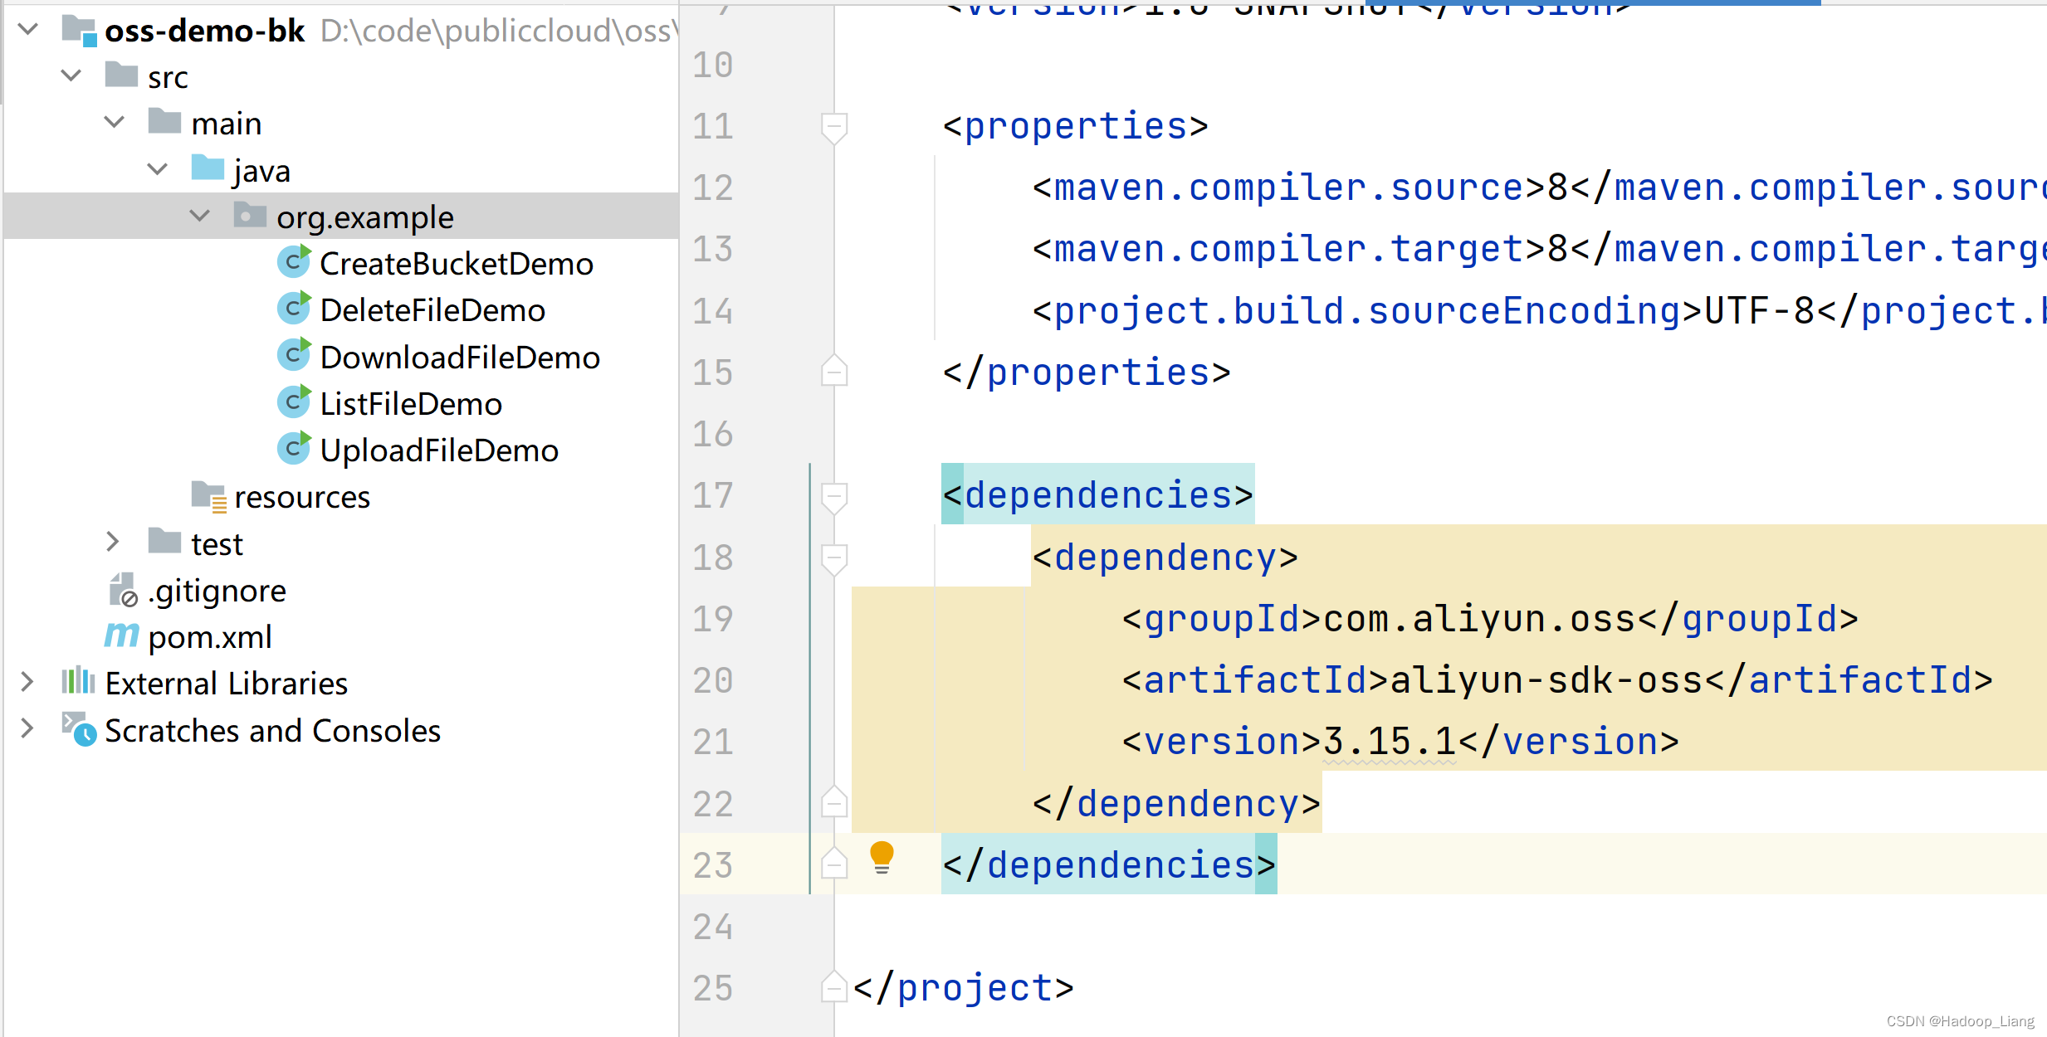This screenshot has width=2047, height=1037.
Task: Click the ListFileDemo class icon
Action: coord(294,402)
